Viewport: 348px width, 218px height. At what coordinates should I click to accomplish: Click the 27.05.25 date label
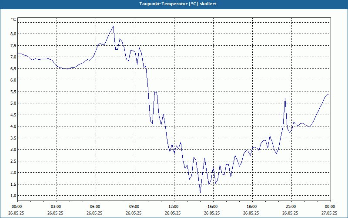(x=329, y=213)
